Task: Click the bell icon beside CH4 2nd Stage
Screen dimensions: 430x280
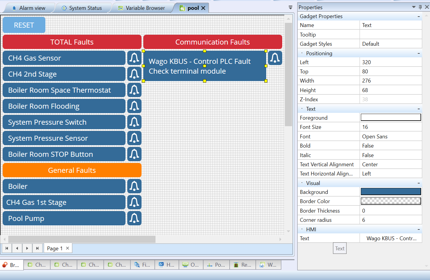Action: [x=134, y=74]
